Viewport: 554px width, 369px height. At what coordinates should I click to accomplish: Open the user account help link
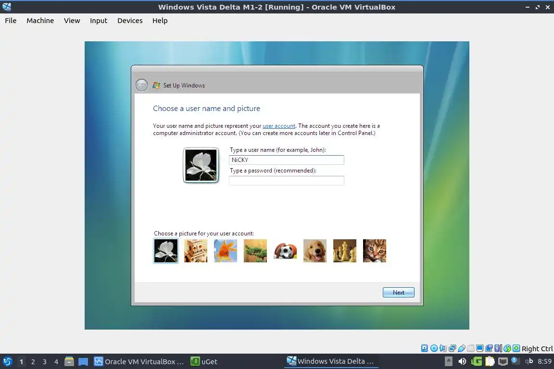279,126
